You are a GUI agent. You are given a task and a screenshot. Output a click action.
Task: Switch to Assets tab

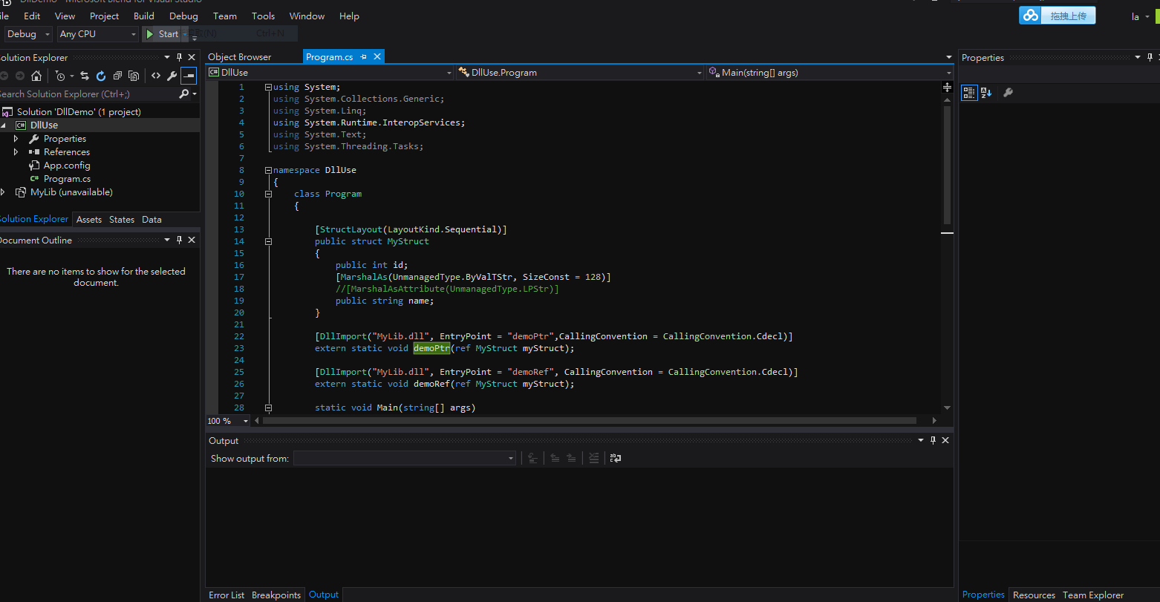89,220
